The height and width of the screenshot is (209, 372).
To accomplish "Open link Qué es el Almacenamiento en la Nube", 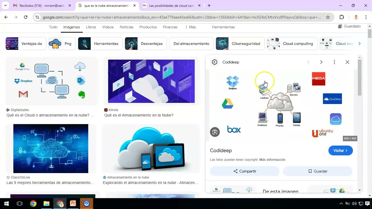I will pyautogui.click(x=139, y=115).
